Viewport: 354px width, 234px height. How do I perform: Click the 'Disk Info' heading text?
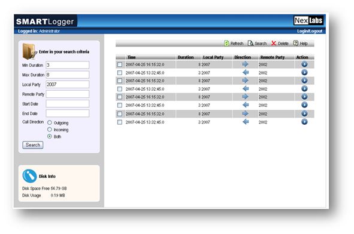pyautogui.click(x=47, y=176)
